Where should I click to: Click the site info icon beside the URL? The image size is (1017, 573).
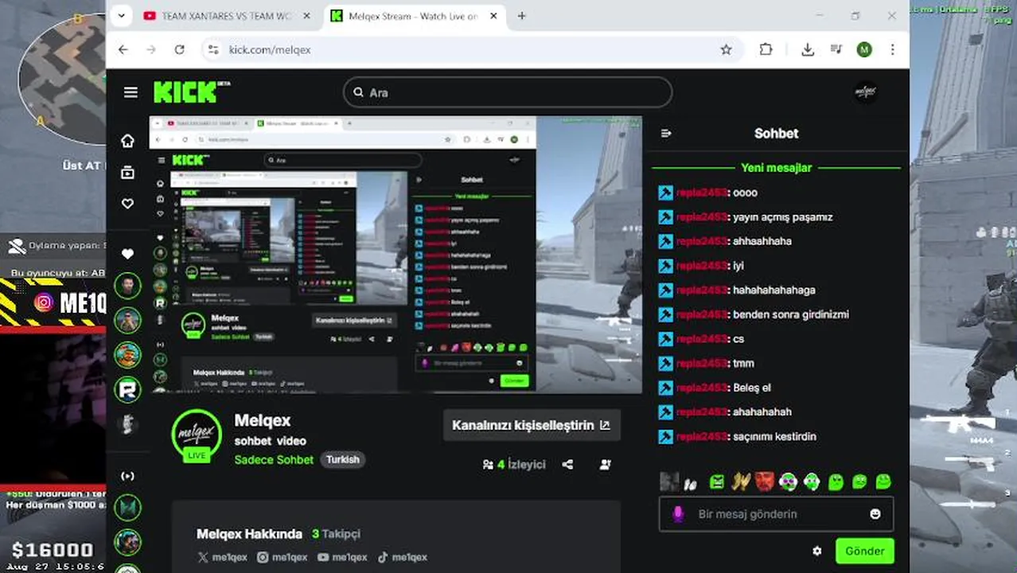tap(212, 49)
